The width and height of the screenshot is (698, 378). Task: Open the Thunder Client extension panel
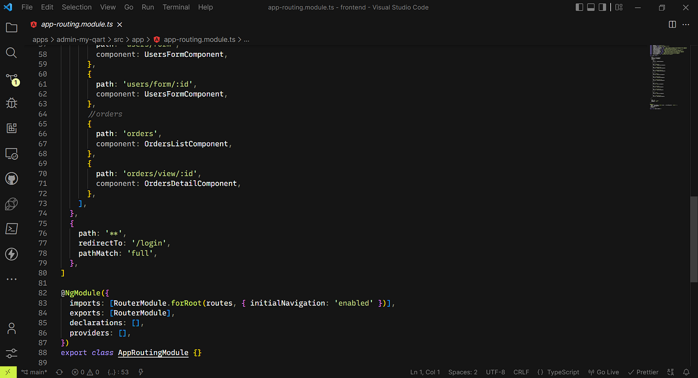11,254
